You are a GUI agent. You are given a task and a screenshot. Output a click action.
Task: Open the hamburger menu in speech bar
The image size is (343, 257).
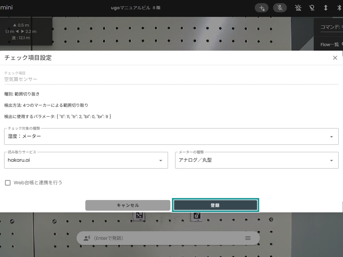point(248,238)
